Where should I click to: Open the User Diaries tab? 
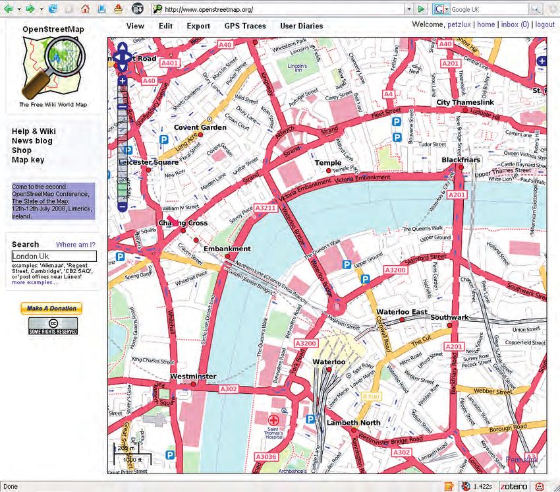(x=302, y=26)
